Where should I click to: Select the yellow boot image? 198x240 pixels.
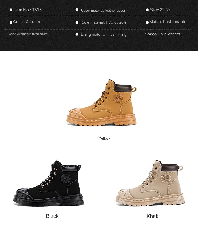[102, 103]
